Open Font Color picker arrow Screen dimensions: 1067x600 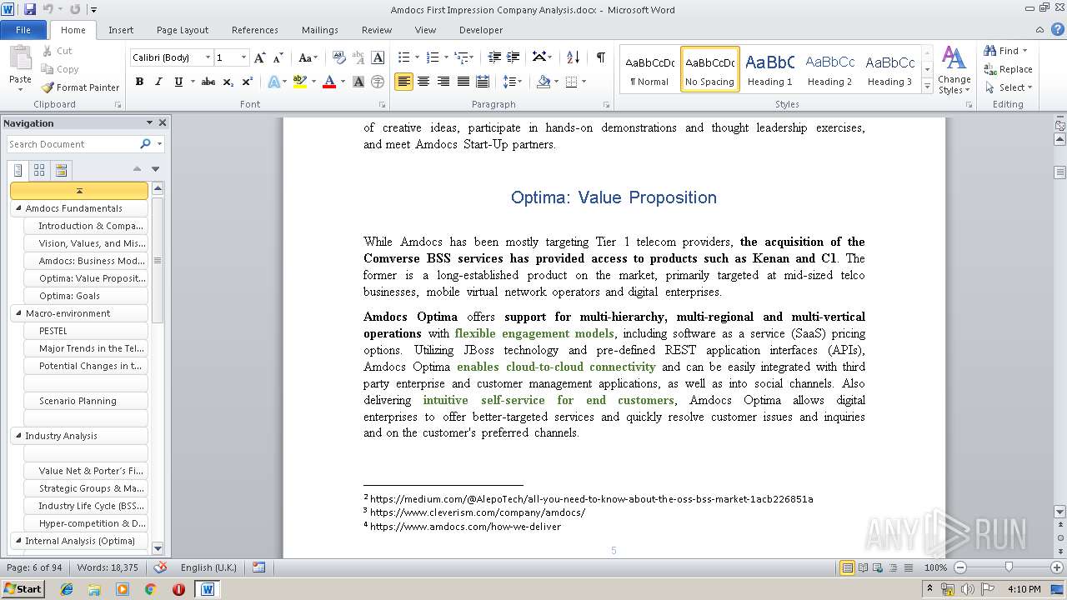point(343,82)
